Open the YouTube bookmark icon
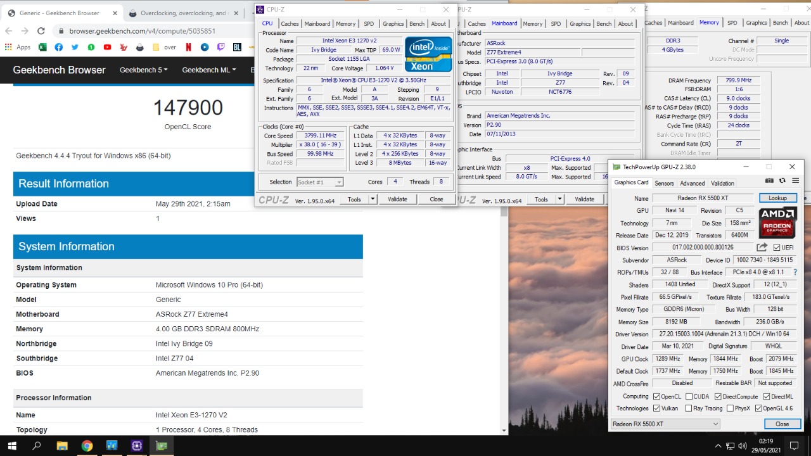The width and height of the screenshot is (811, 456). tap(107, 47)
